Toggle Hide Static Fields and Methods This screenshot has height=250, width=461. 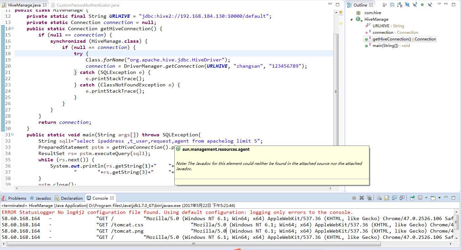pos(415,5)
